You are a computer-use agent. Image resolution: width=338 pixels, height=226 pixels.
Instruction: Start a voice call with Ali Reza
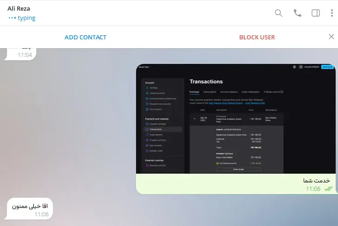coord(298,13)
